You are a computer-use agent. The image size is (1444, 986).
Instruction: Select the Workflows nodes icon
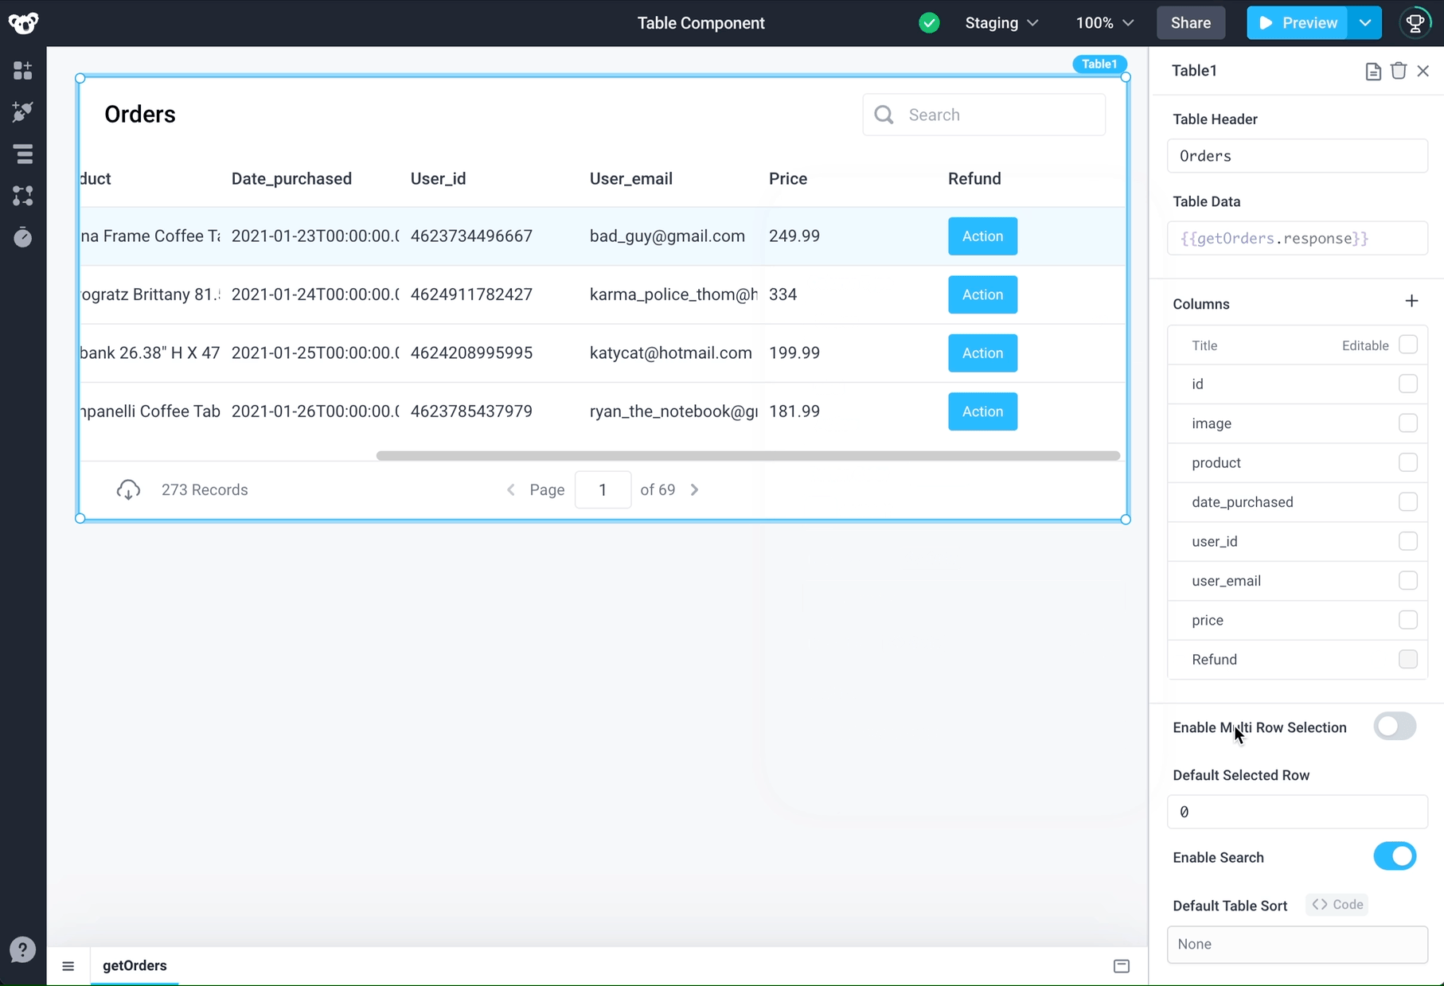(22, 197)
